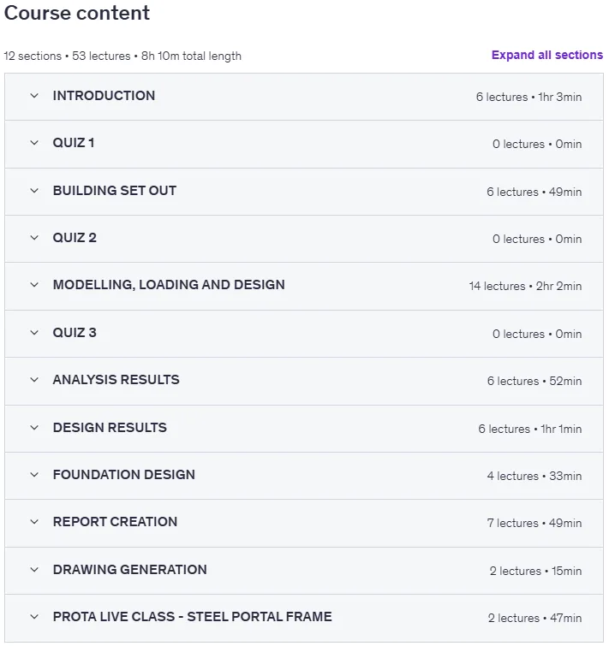This screenshot has height=646, width=609.
Task: Expand QUIZ 2 using its chevron
Action: 34,238
